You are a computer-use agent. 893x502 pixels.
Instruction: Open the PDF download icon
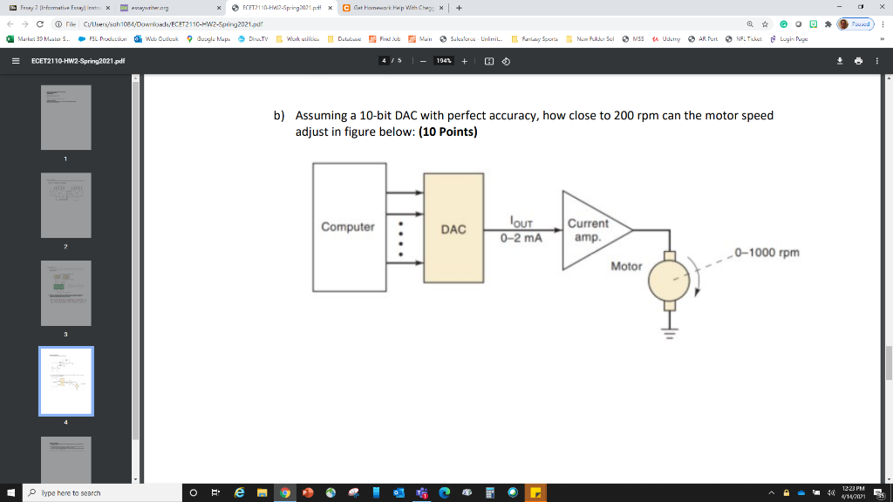coord(839,61)
